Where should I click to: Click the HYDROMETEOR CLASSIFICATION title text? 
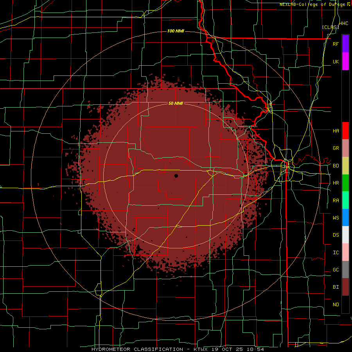point(137,349)
